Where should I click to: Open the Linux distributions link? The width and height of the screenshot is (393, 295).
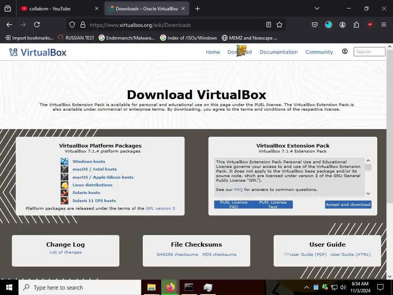92,185
